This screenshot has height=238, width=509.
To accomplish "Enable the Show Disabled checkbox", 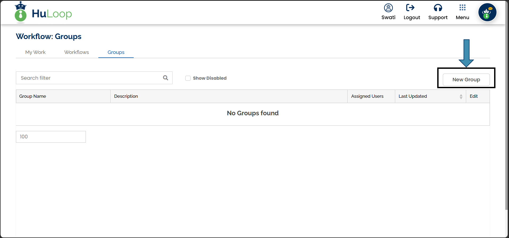I will coord(188,78).
